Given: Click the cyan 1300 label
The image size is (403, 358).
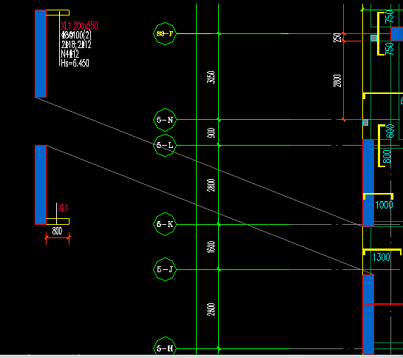Looking at the screenshot, I should click(x=381, y=257).
